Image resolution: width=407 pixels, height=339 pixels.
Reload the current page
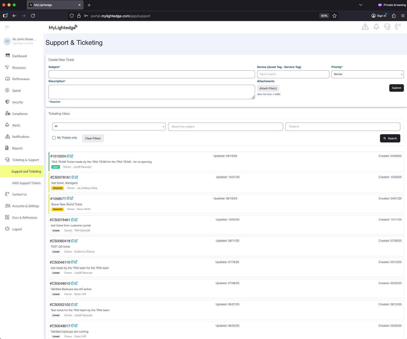pyautogui.click(x=33, y=16)
